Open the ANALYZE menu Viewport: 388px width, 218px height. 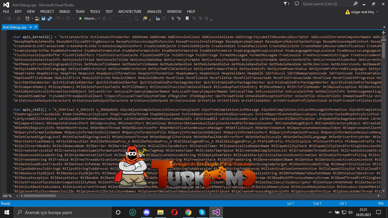[x=154, y=12]
